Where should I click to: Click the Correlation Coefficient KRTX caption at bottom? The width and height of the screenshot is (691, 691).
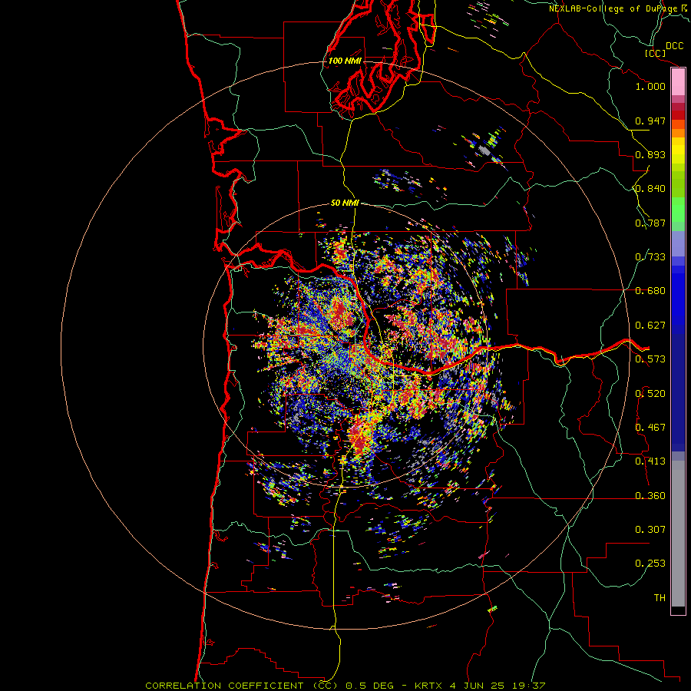click(x=345, y=686)
